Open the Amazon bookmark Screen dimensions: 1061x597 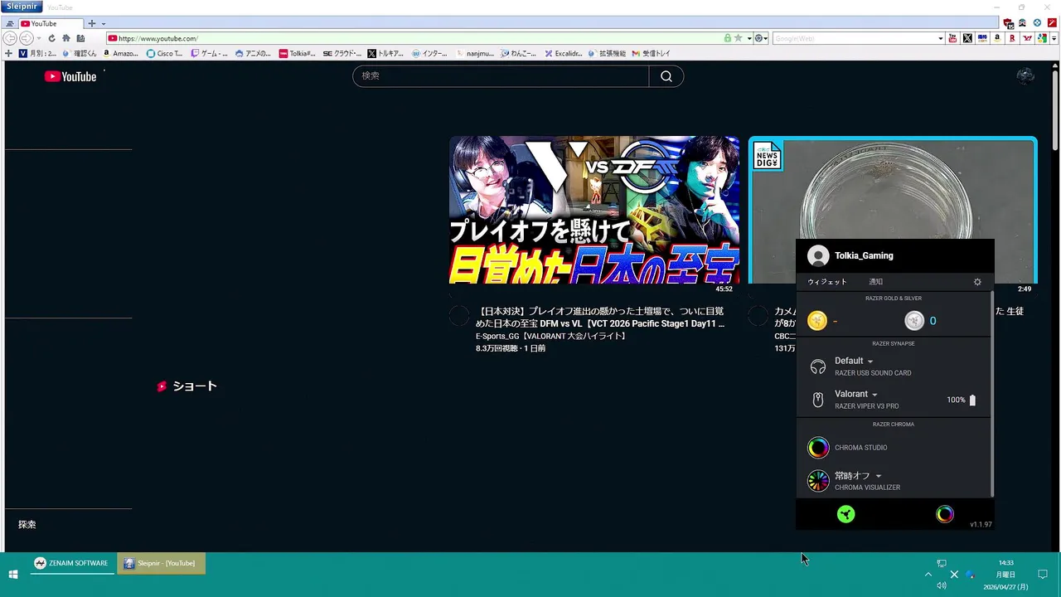121,53
